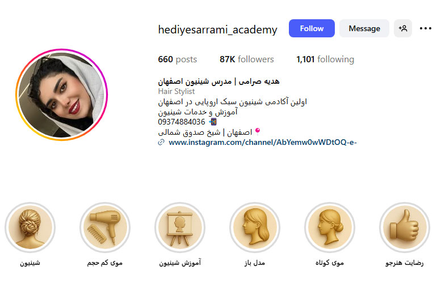The width and height of the screenshot is (437, 283).
Task: View the 1,101 following list
Action: (325, 59)
